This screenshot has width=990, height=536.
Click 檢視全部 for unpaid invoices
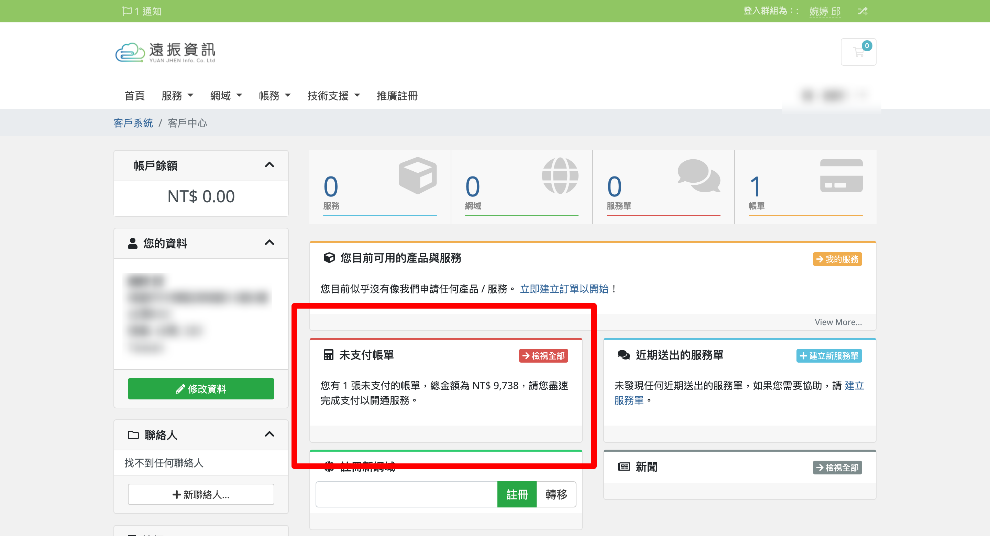[543, 355]
